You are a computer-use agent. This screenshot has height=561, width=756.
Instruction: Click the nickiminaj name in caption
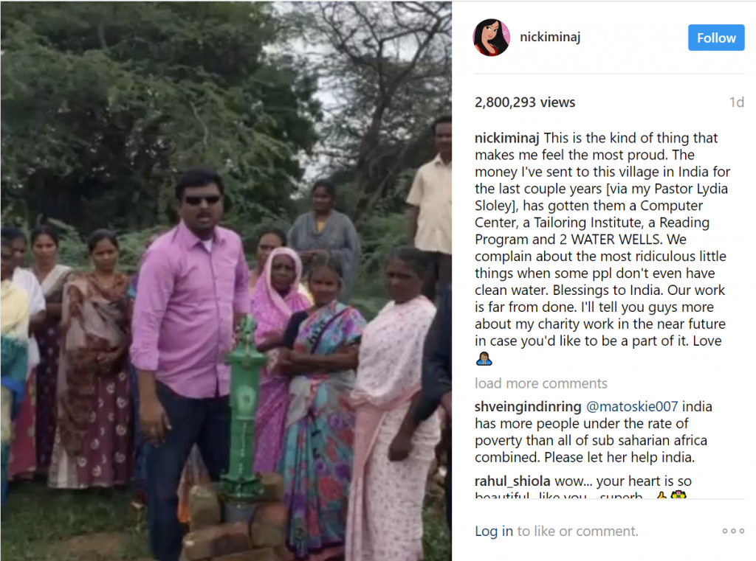507,138
